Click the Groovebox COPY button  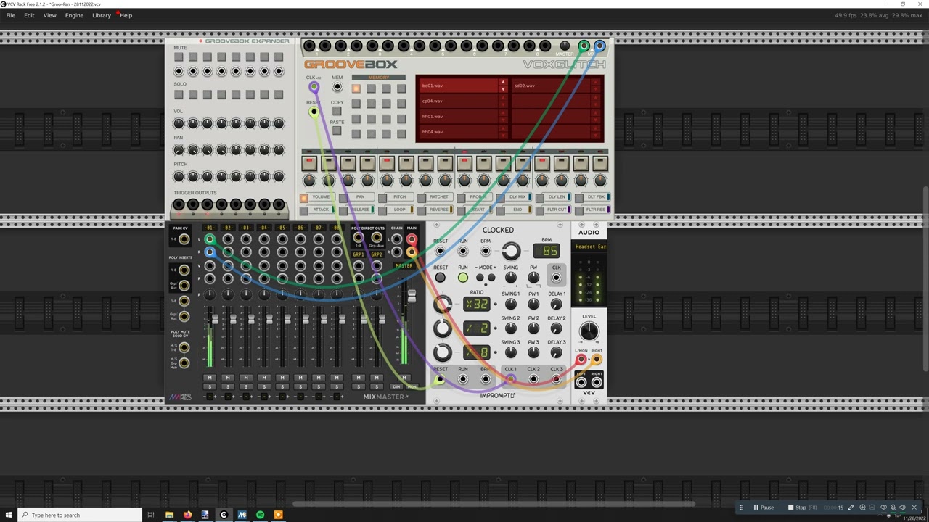pyautogui.click(x=337, y=111)
